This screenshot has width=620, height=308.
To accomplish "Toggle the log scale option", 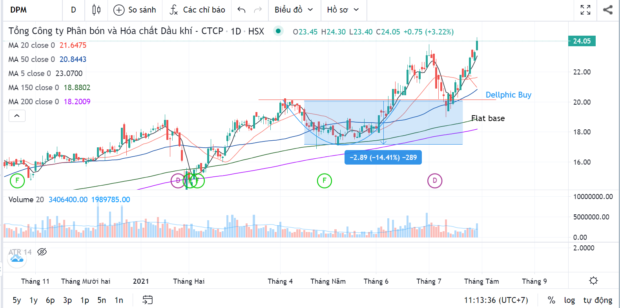I will point(569,300).
